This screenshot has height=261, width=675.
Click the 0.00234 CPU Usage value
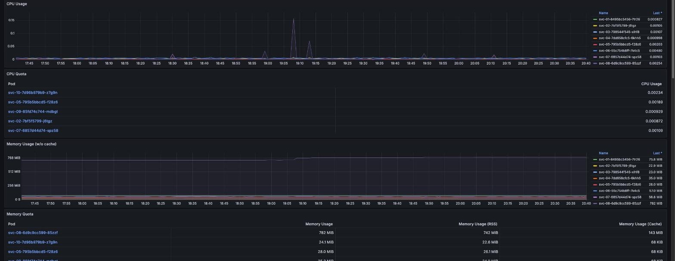click(x=655, y=93)
